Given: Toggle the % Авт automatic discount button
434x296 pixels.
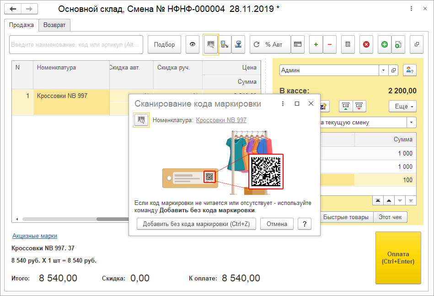Looking at the screenshot, I should click(x=269, y=44).
